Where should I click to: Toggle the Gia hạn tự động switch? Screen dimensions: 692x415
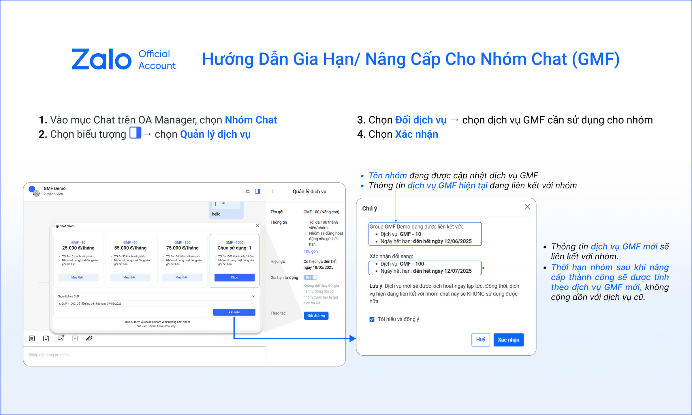[310, 277]
